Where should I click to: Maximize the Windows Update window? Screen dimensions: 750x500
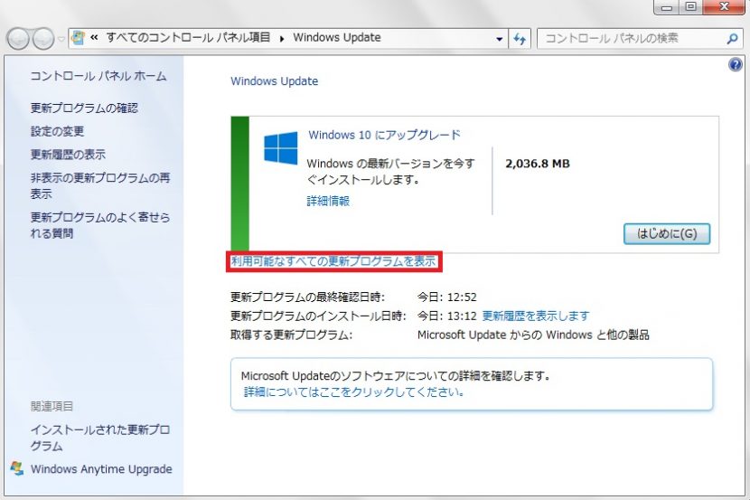690,6
